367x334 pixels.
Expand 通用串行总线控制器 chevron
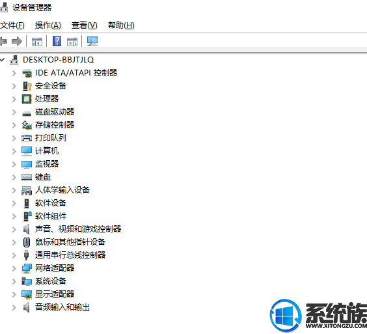click(14, 255)
